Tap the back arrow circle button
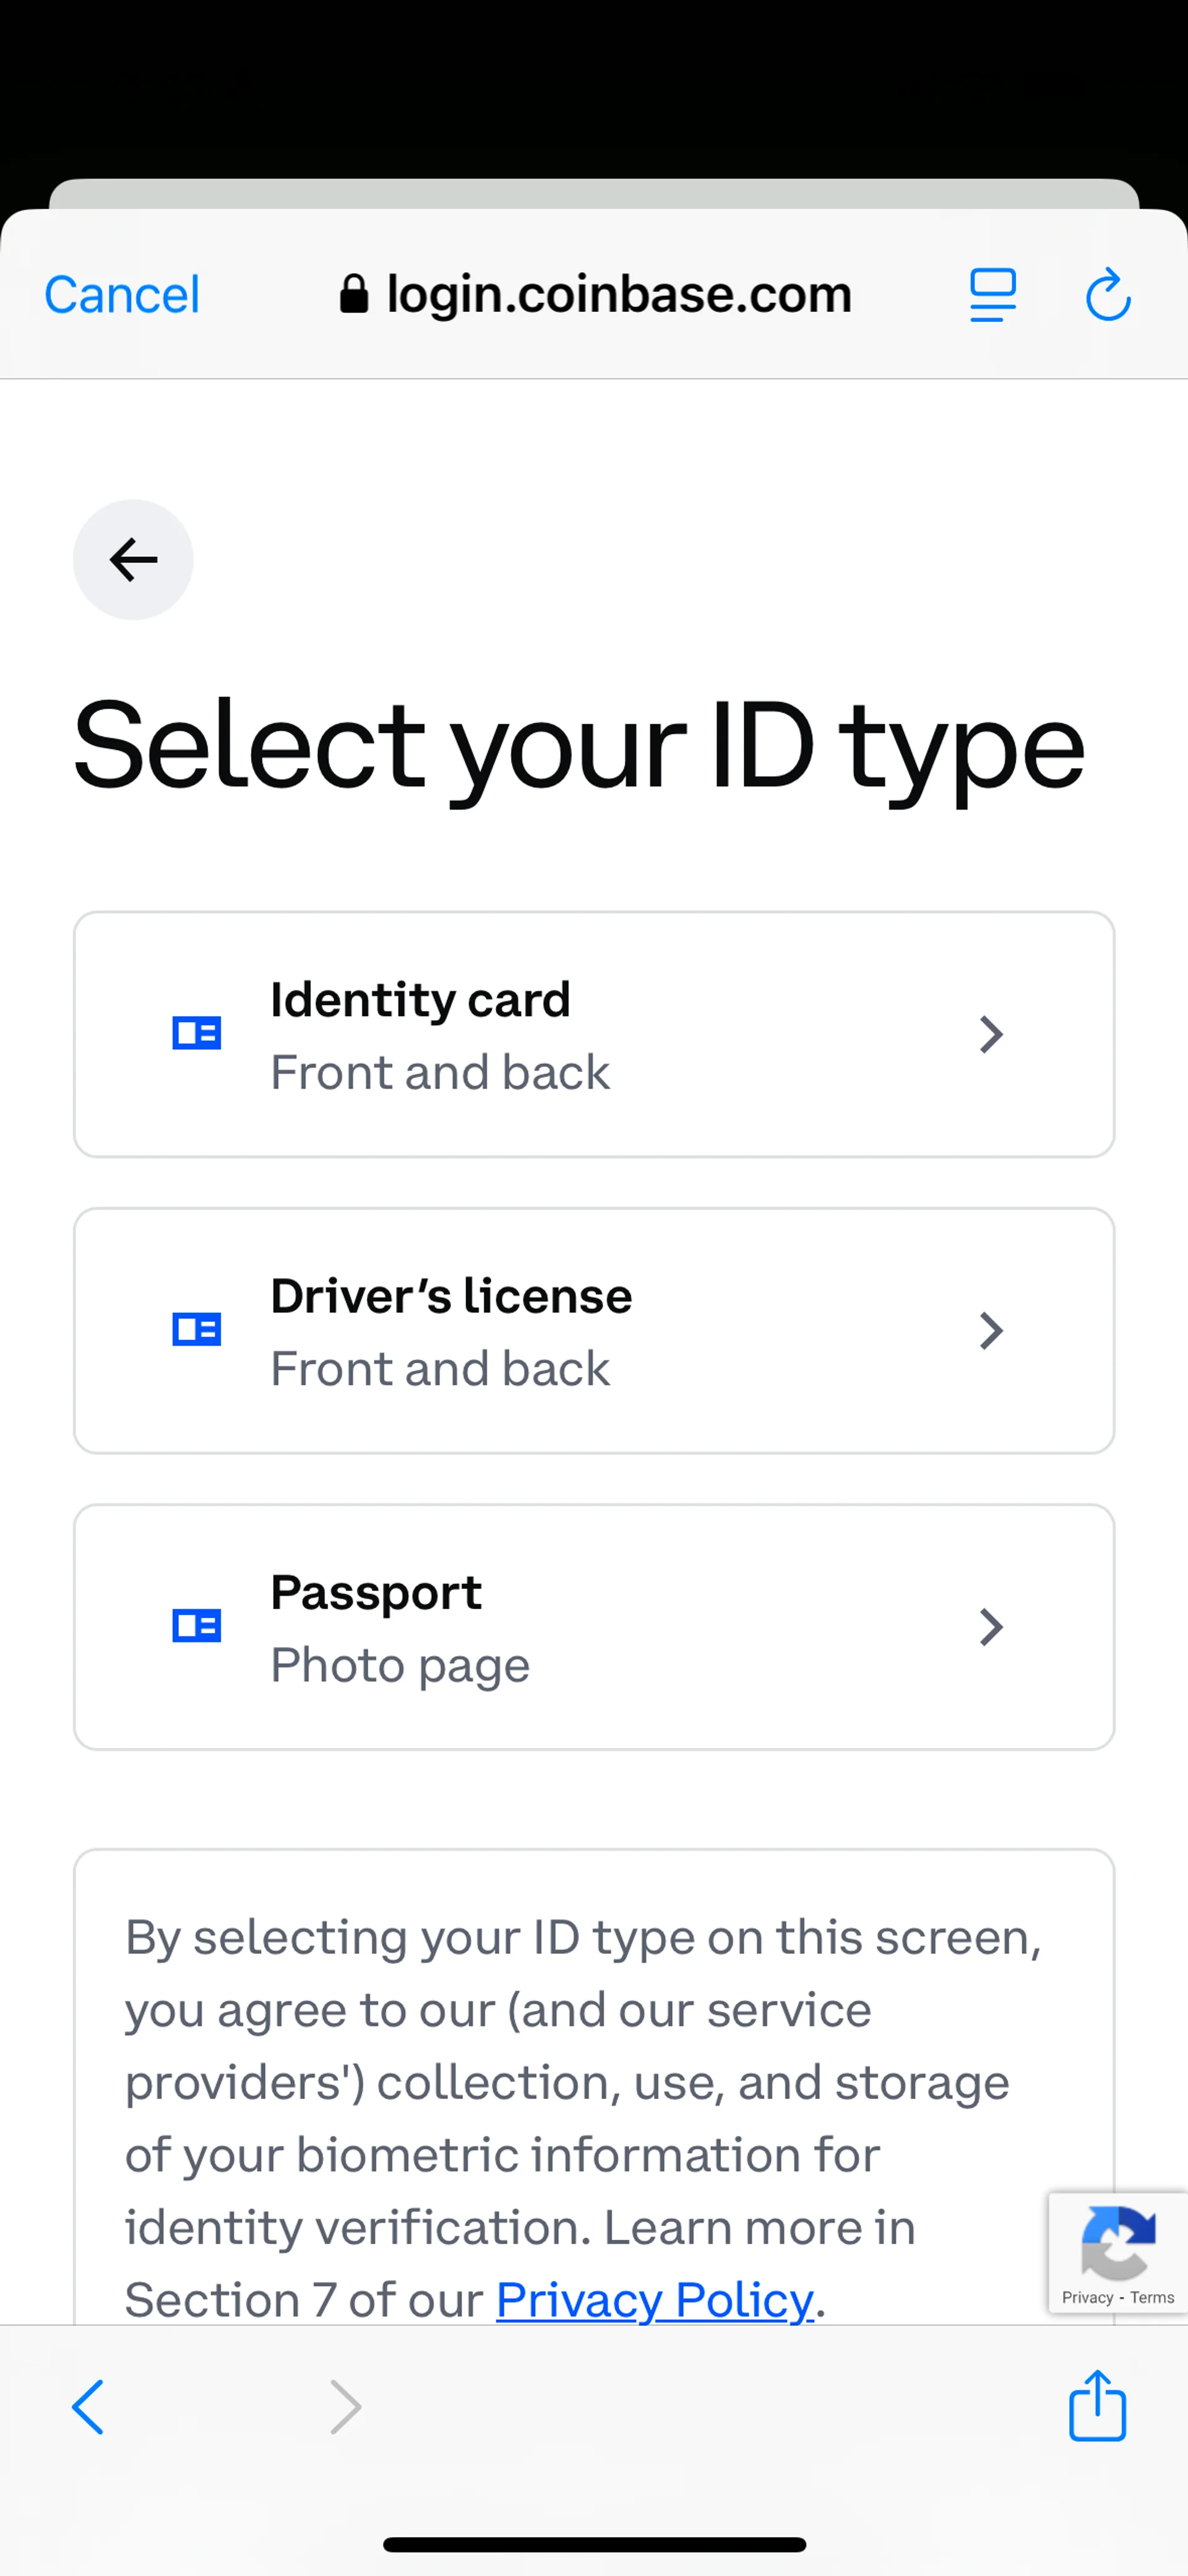Image resolution: width=1188 pixels, height=2576 pixels. [133, 559]
